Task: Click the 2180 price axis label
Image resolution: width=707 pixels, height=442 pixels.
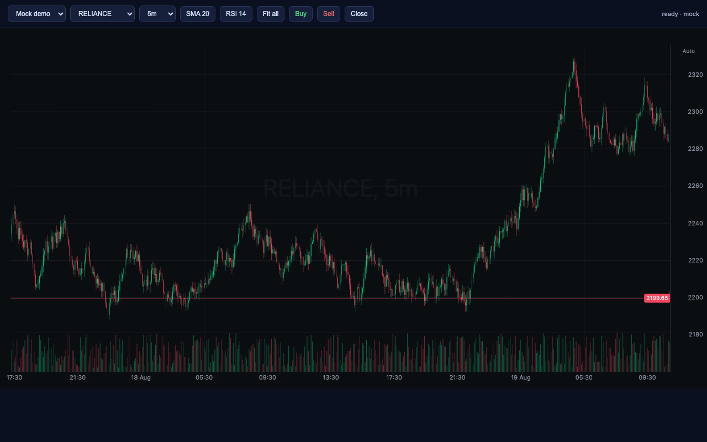Action: click(695, 334)
